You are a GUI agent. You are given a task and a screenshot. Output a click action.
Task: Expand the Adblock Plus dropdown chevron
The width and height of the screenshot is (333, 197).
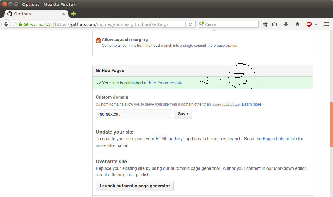click(317, 24)
